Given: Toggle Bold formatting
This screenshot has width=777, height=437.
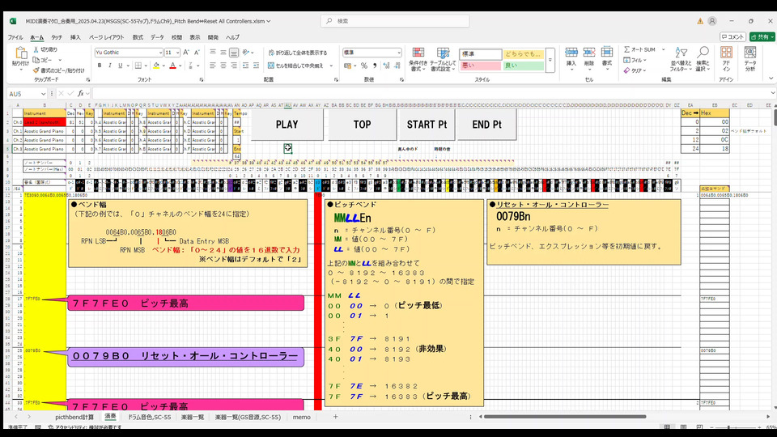Looking at the screenshot, I should (99, 66).
